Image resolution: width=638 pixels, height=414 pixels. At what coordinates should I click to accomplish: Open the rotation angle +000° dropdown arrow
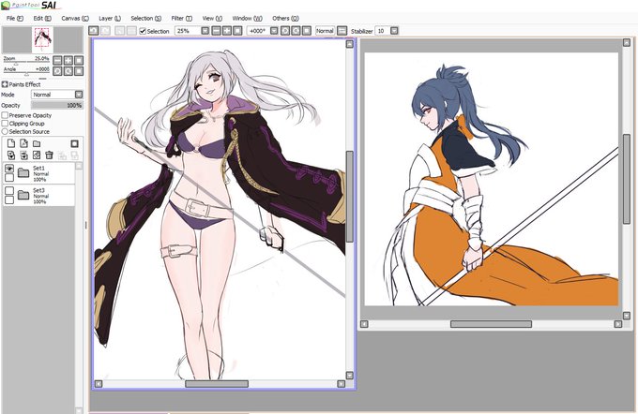pos(274,31)
